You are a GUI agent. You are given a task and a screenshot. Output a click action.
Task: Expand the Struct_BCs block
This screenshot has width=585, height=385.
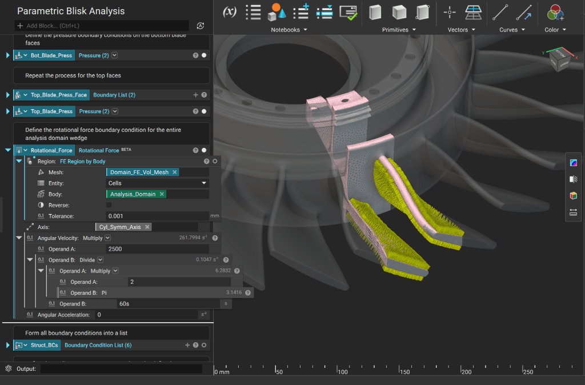(8, 345)
